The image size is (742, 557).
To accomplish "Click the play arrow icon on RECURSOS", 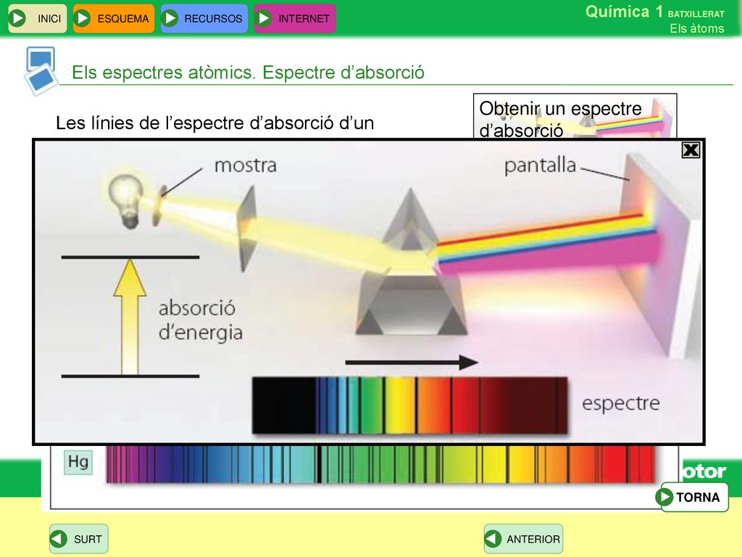I will (170, 18).
